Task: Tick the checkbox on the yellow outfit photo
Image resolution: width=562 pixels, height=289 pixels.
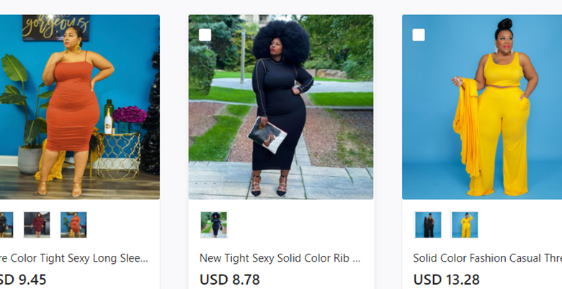Action: [419, 35]
